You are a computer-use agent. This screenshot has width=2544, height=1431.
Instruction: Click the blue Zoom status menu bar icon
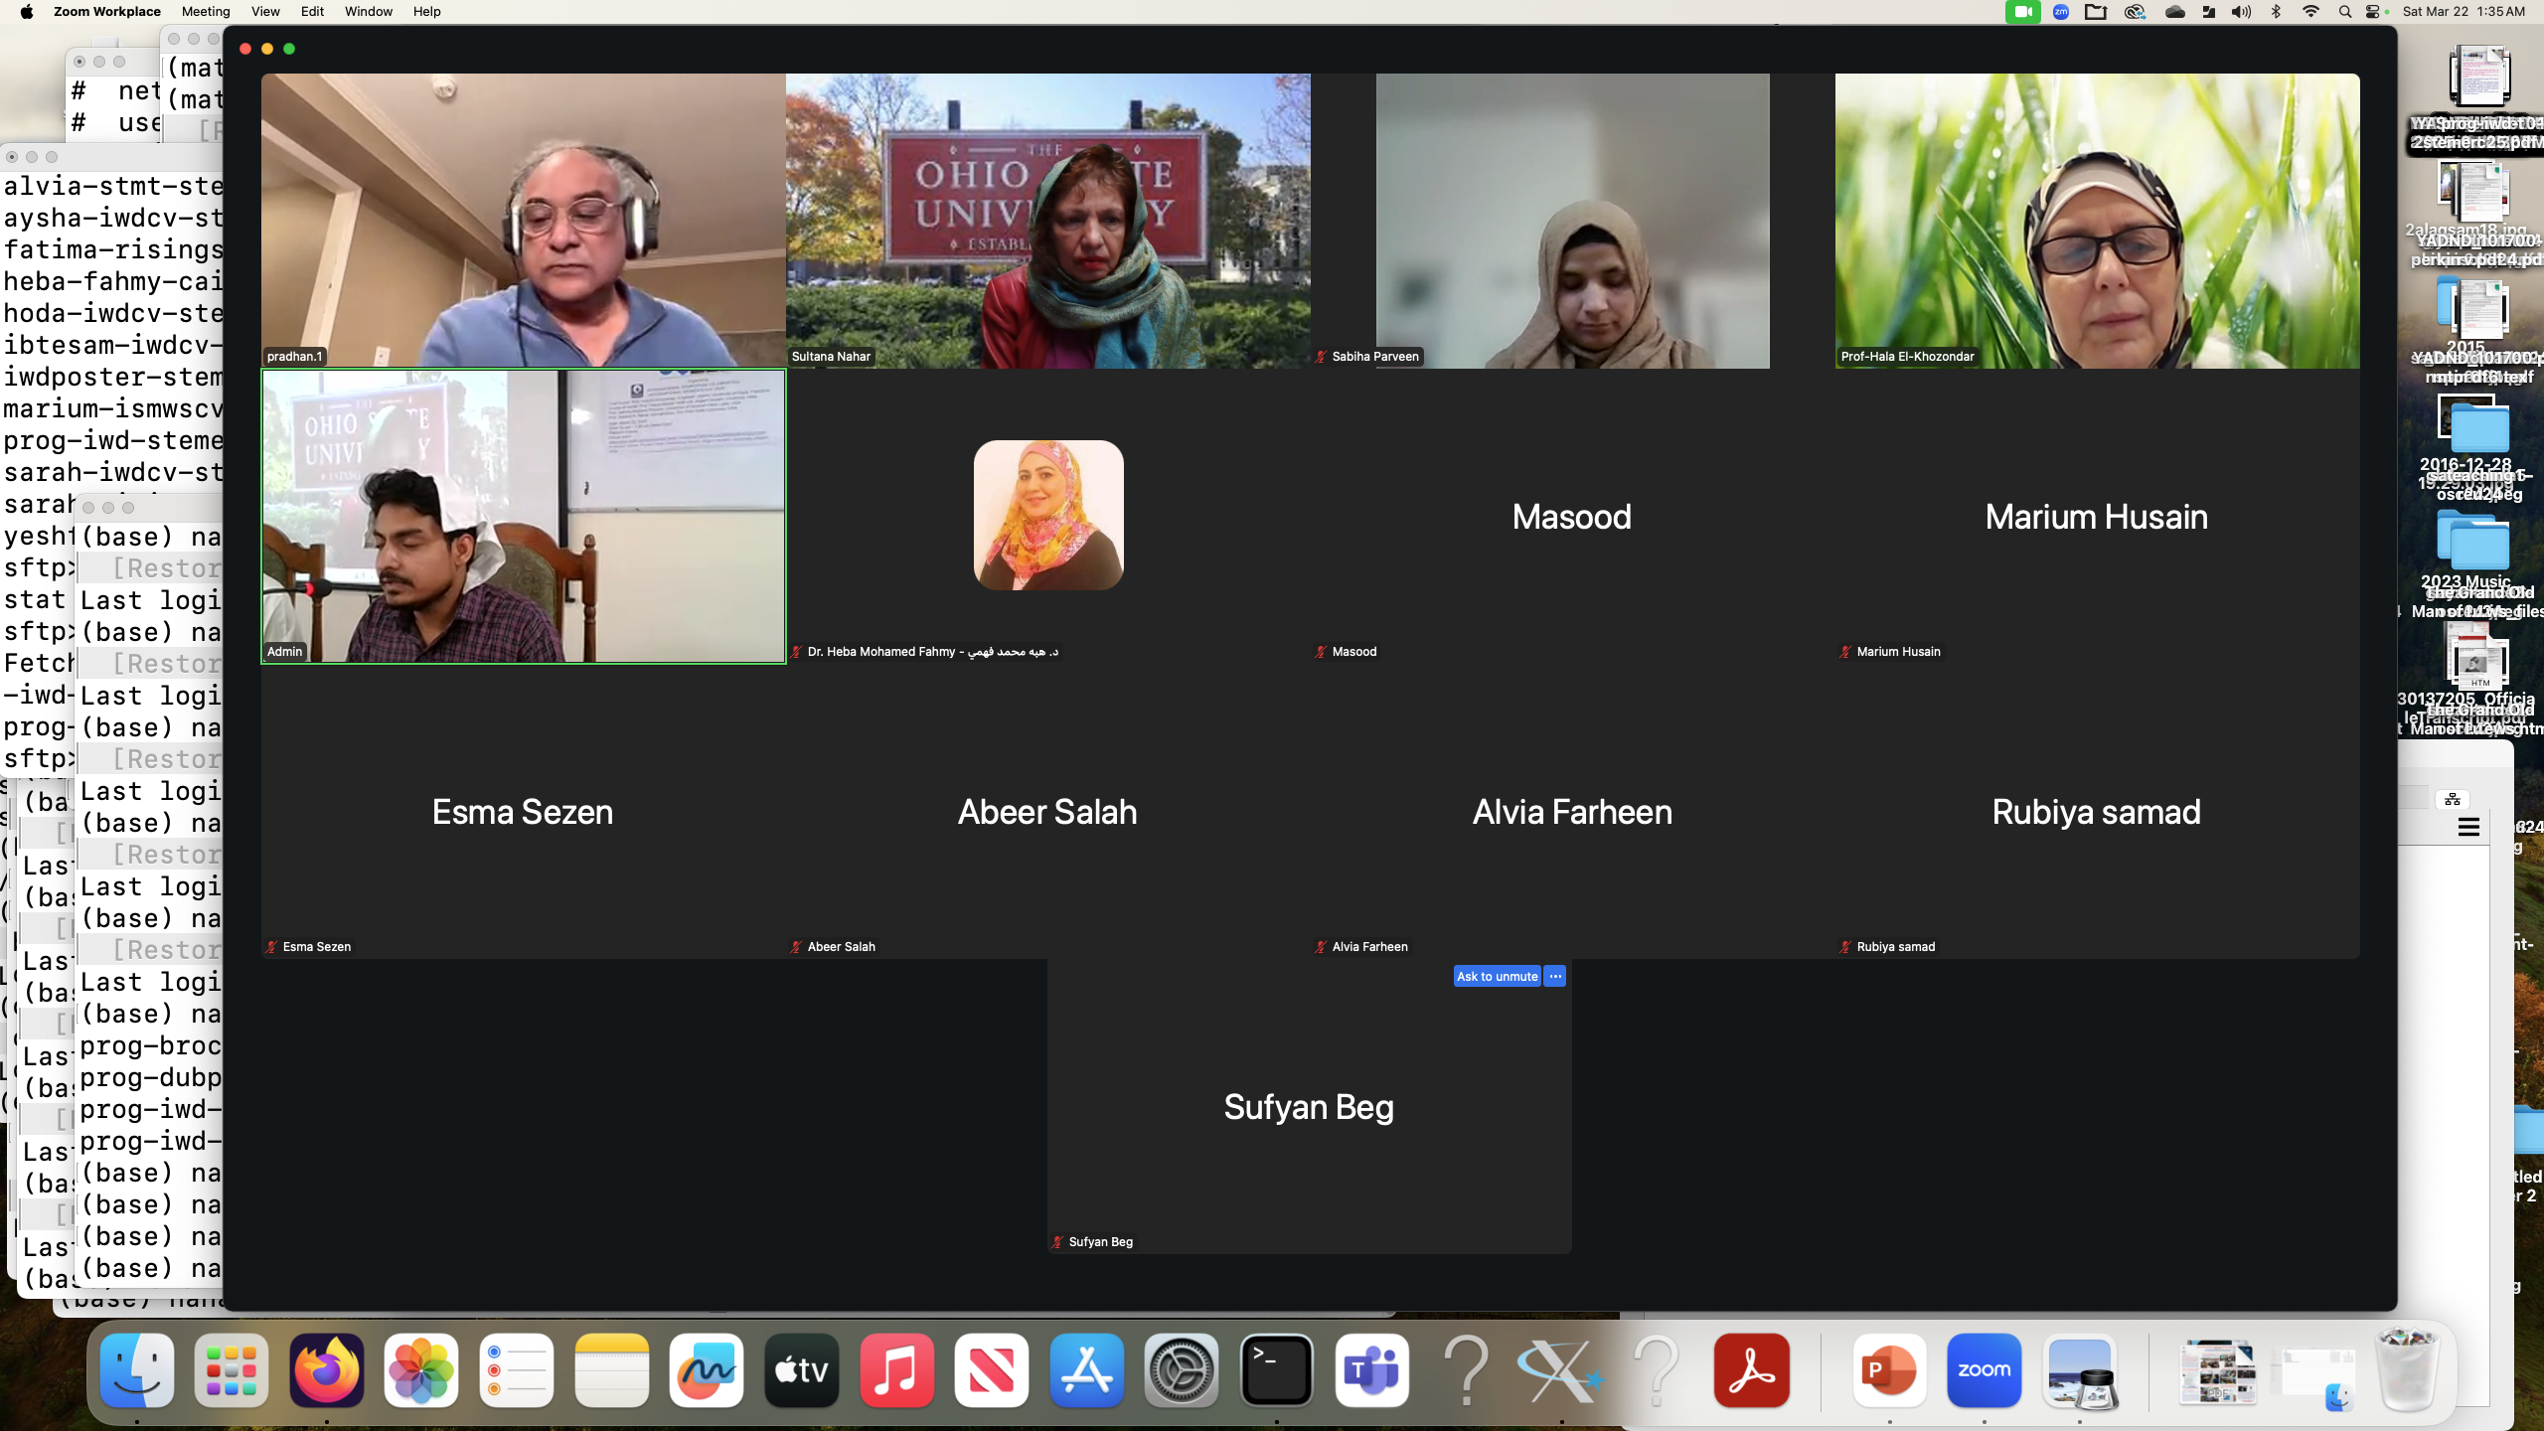pyautogui.click(x=2061, y=12)
